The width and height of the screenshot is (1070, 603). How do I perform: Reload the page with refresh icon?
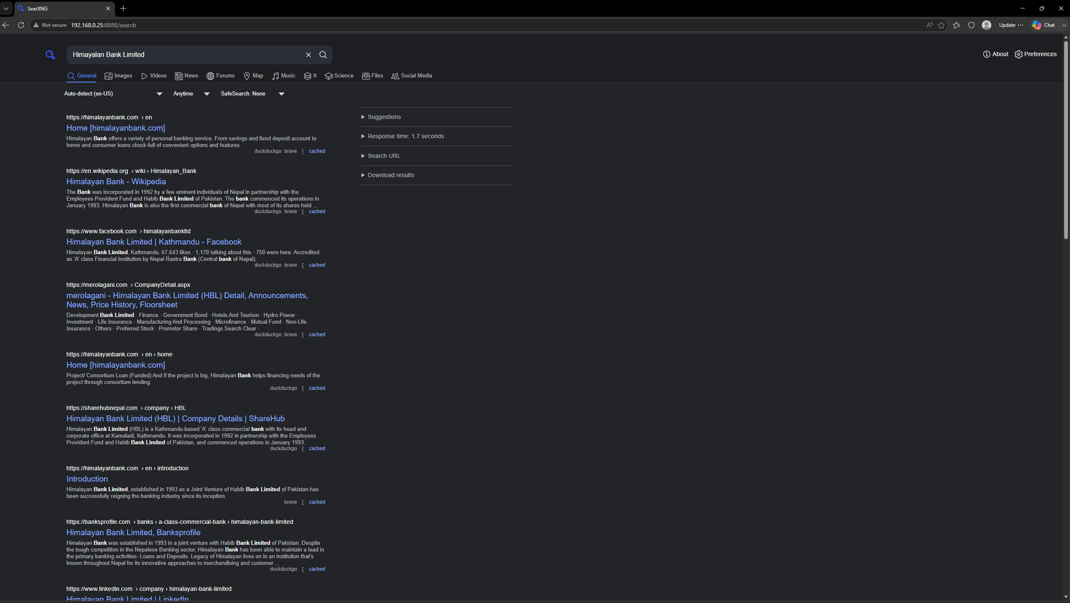pos(21,25)
